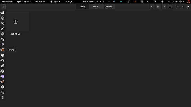Toggle the half-circle contrast tray icon

[177, 2]
